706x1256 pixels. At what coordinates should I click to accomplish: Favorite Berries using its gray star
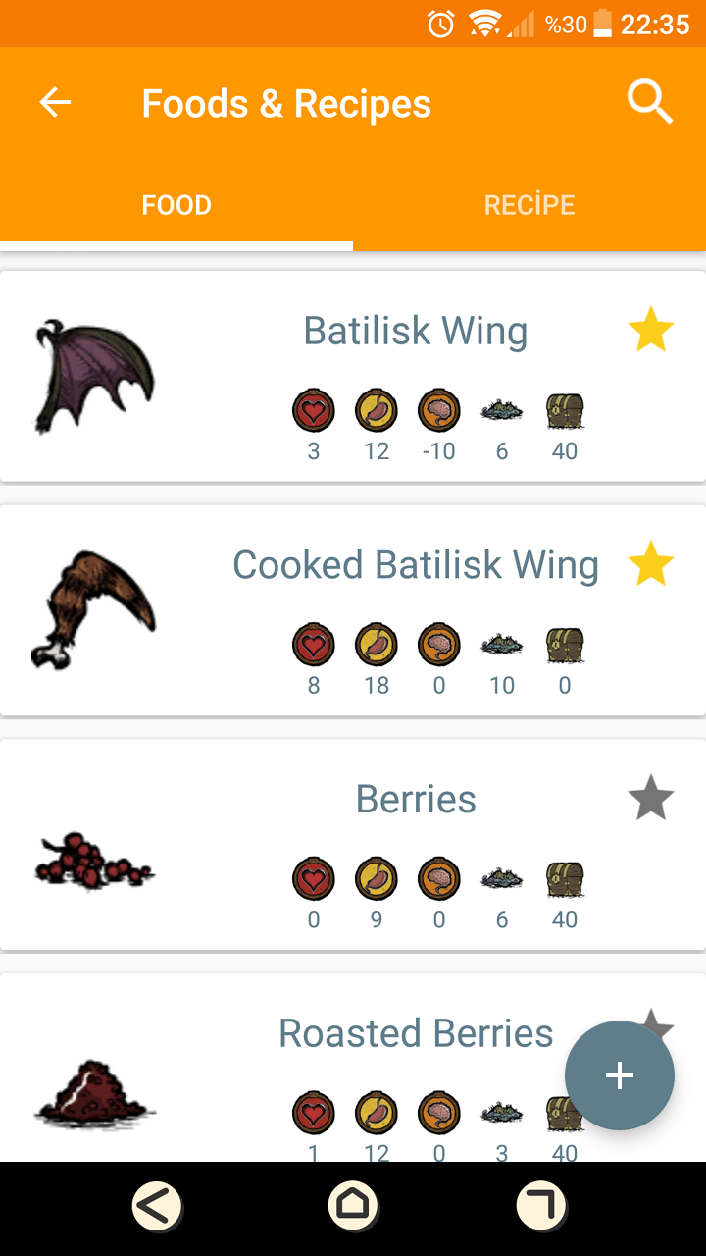point(651,799)
